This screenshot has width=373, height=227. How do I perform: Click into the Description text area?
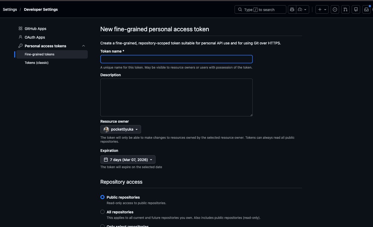tap(176, 97)
